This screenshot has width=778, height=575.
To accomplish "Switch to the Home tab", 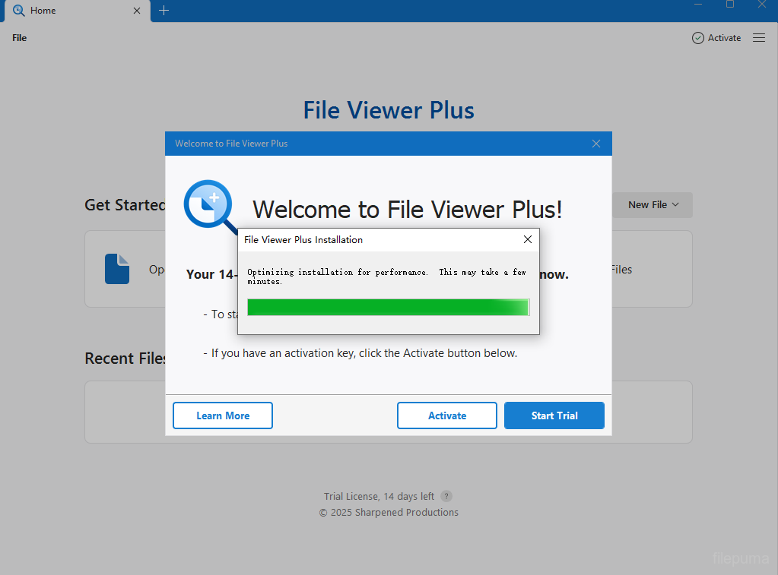I will [68, 11].
